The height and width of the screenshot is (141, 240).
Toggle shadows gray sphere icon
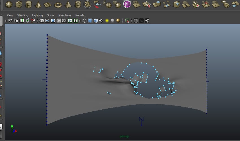pyautogui.click(x=112, y=21)
